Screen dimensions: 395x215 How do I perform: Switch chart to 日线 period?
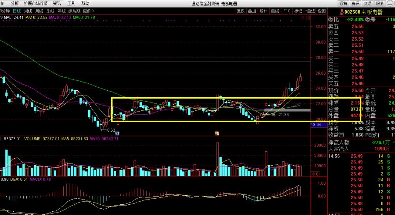[16, 11]
